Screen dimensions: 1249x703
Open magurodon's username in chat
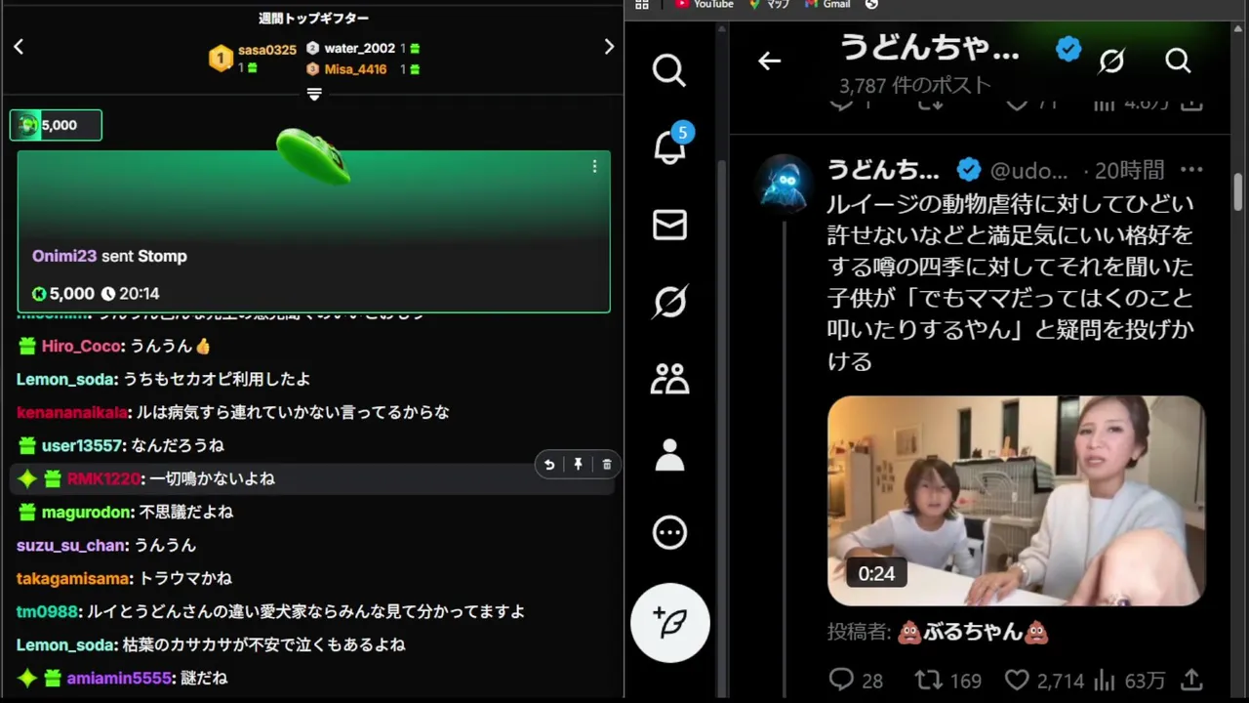click(x=87, y=513)
